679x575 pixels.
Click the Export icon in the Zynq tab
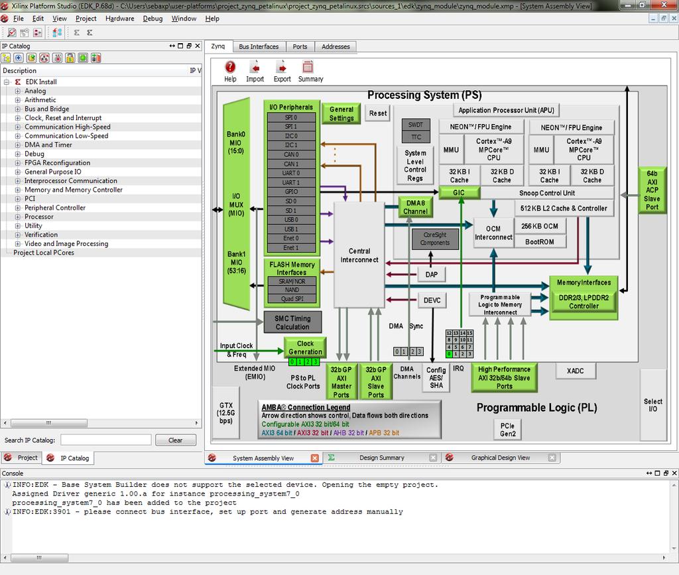coord(282,72)
